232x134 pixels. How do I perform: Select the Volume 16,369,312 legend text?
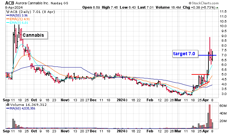(29, 105)
